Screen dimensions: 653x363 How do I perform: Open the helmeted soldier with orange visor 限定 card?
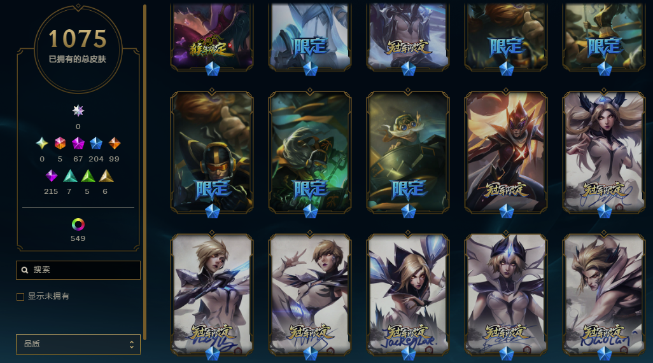(212, 152)
